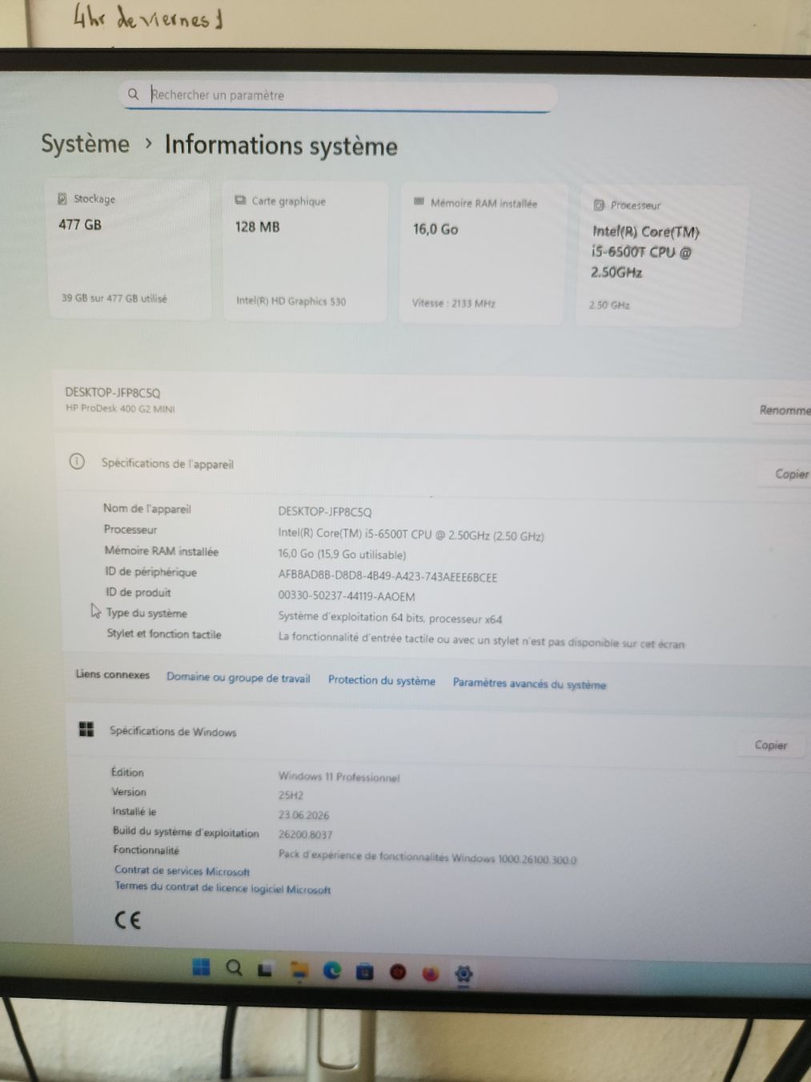Open Domaine ou groupe de travail link
Viewport: 811px width, 1082px height.
[x=238, y=677]
